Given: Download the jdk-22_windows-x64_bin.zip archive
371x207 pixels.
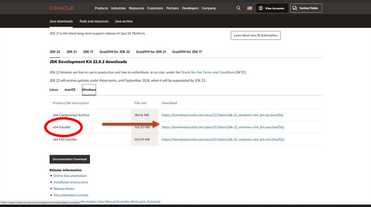Looking at the screenshot, I should pos(216,115).
